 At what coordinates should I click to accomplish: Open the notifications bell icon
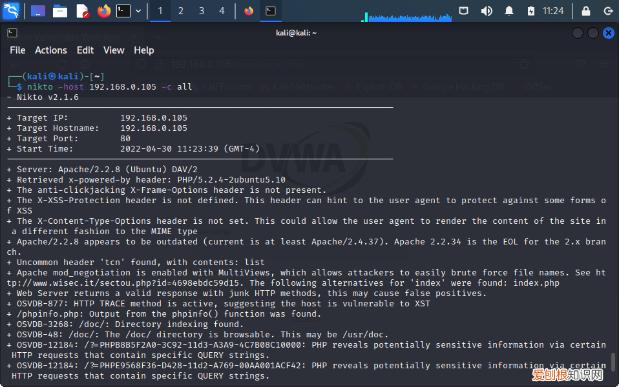point(509,11)
